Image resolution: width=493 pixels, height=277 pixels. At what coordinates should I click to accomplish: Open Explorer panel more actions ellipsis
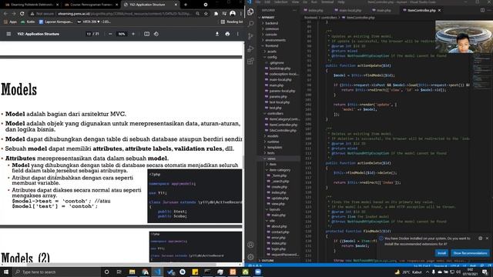(x=294, y=10)
